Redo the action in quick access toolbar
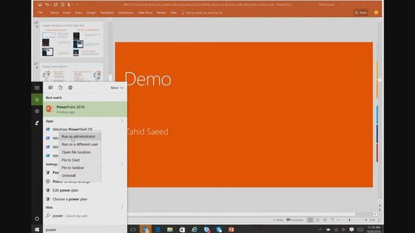 pyautogui.click(x=55, y=5)
